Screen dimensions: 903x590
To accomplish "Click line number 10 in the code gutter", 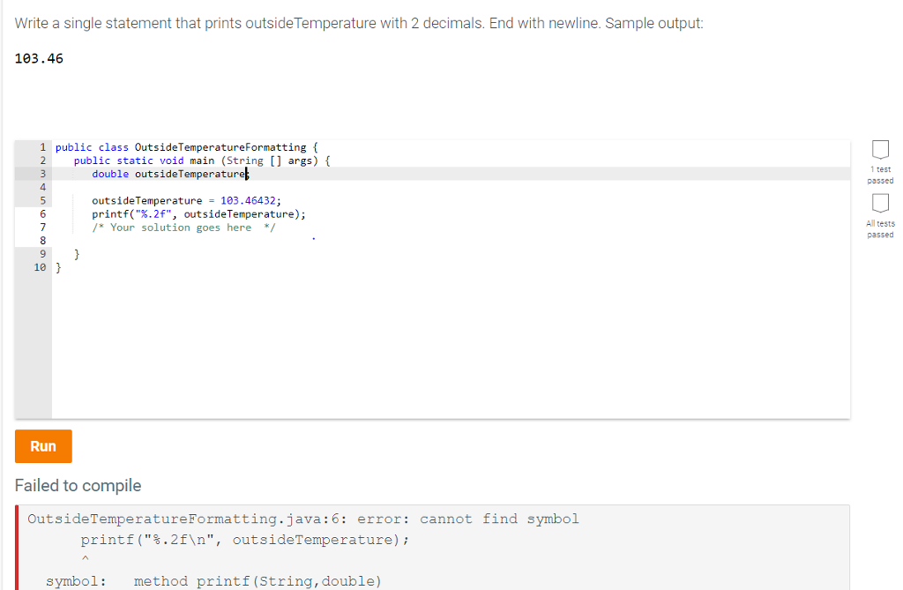I will coord(40,266).
